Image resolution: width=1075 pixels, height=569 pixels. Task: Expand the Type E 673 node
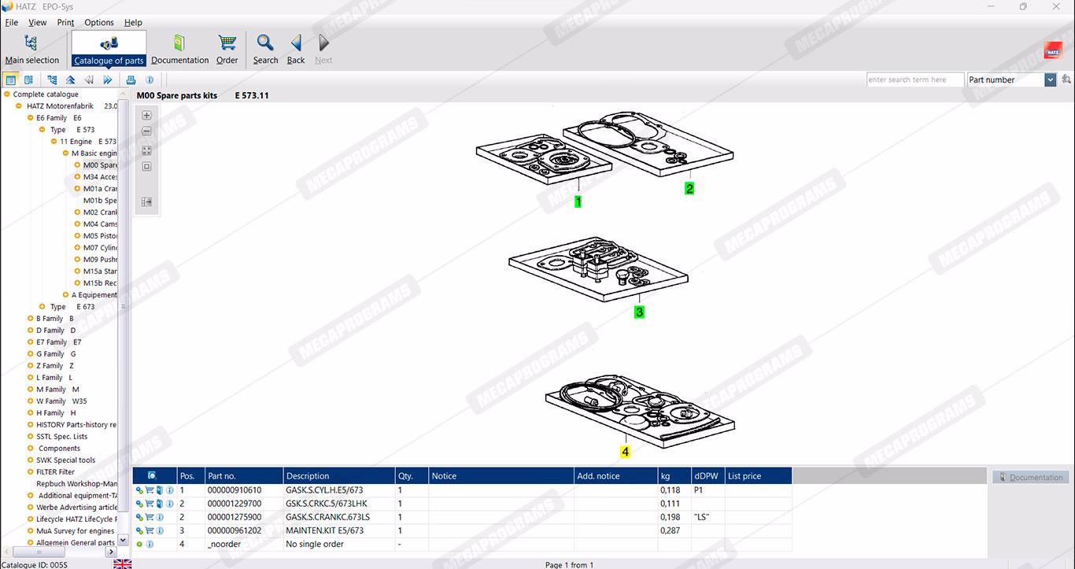pos(42,307)
